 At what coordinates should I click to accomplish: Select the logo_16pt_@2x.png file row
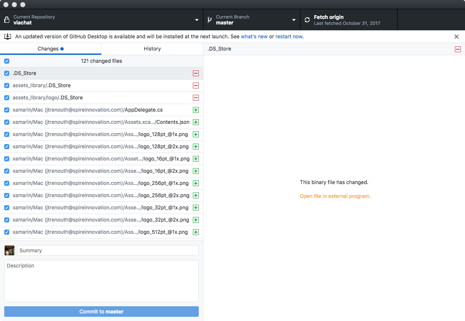(101, 171)
